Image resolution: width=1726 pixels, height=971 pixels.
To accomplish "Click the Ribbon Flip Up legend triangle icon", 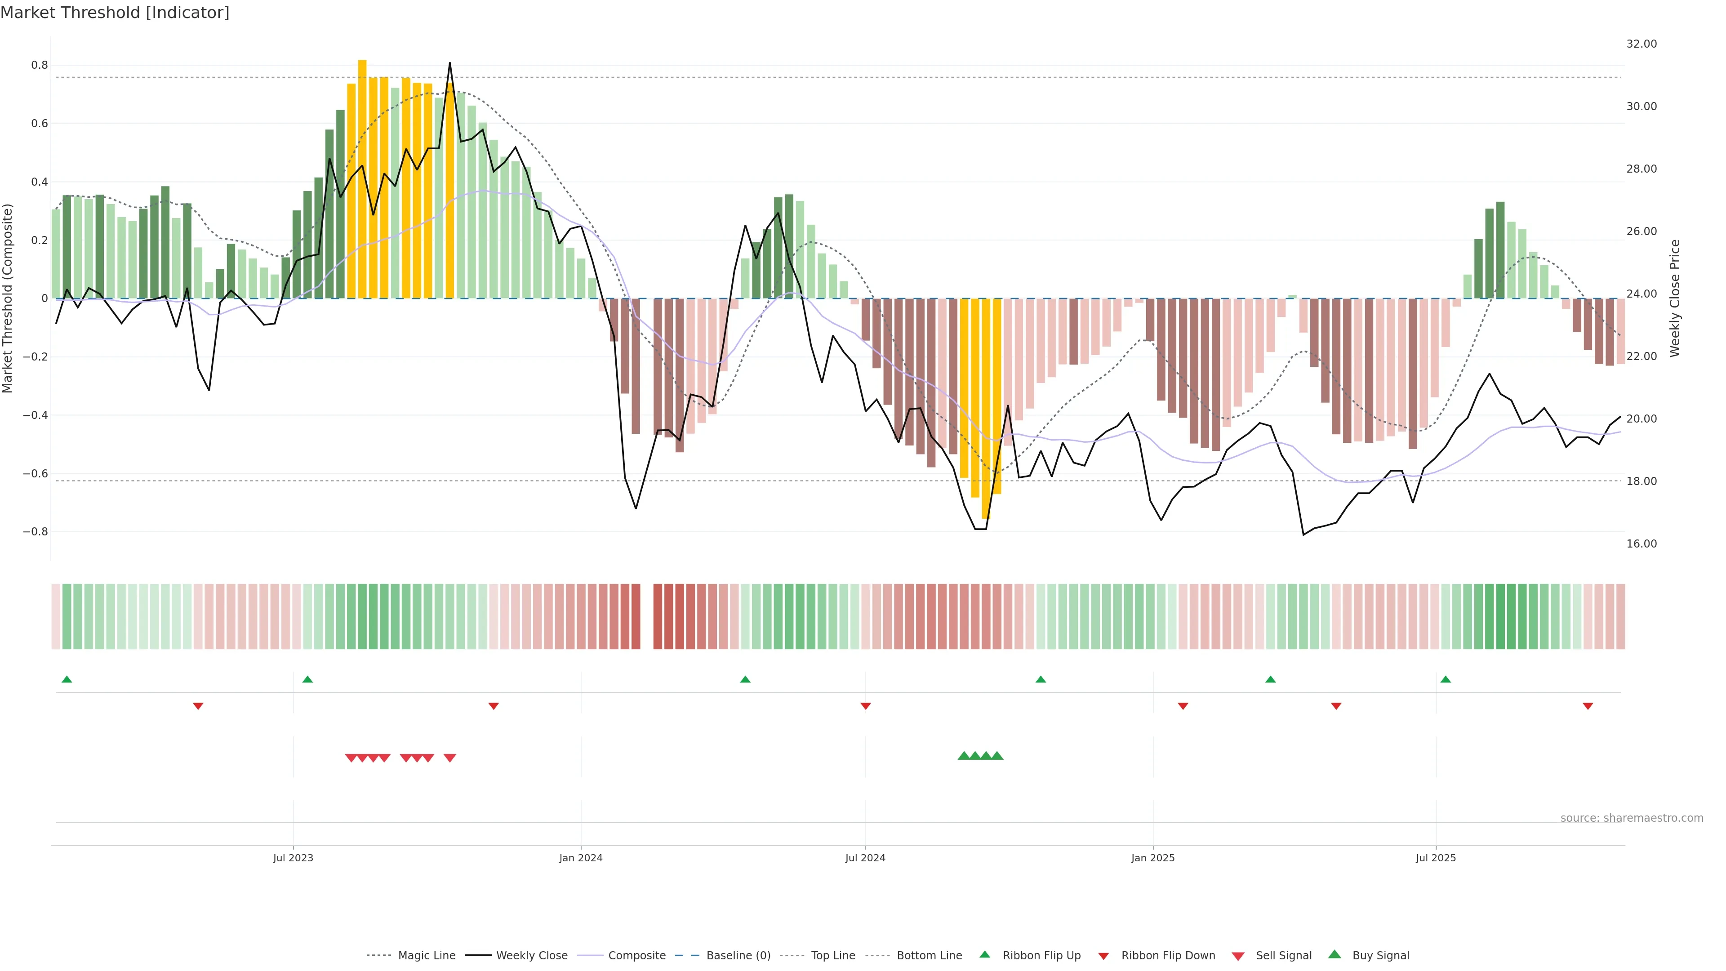I will click(984, 954).
